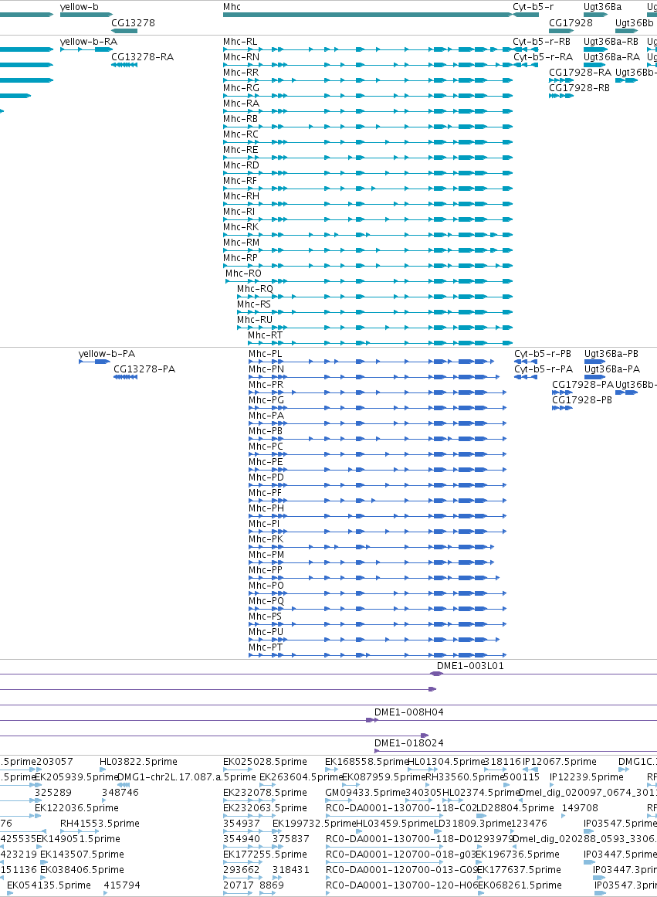The width and height of the screenshot is (657, 897).
Task: Select EST IP12067.5prime
Action: click(559, 762)
